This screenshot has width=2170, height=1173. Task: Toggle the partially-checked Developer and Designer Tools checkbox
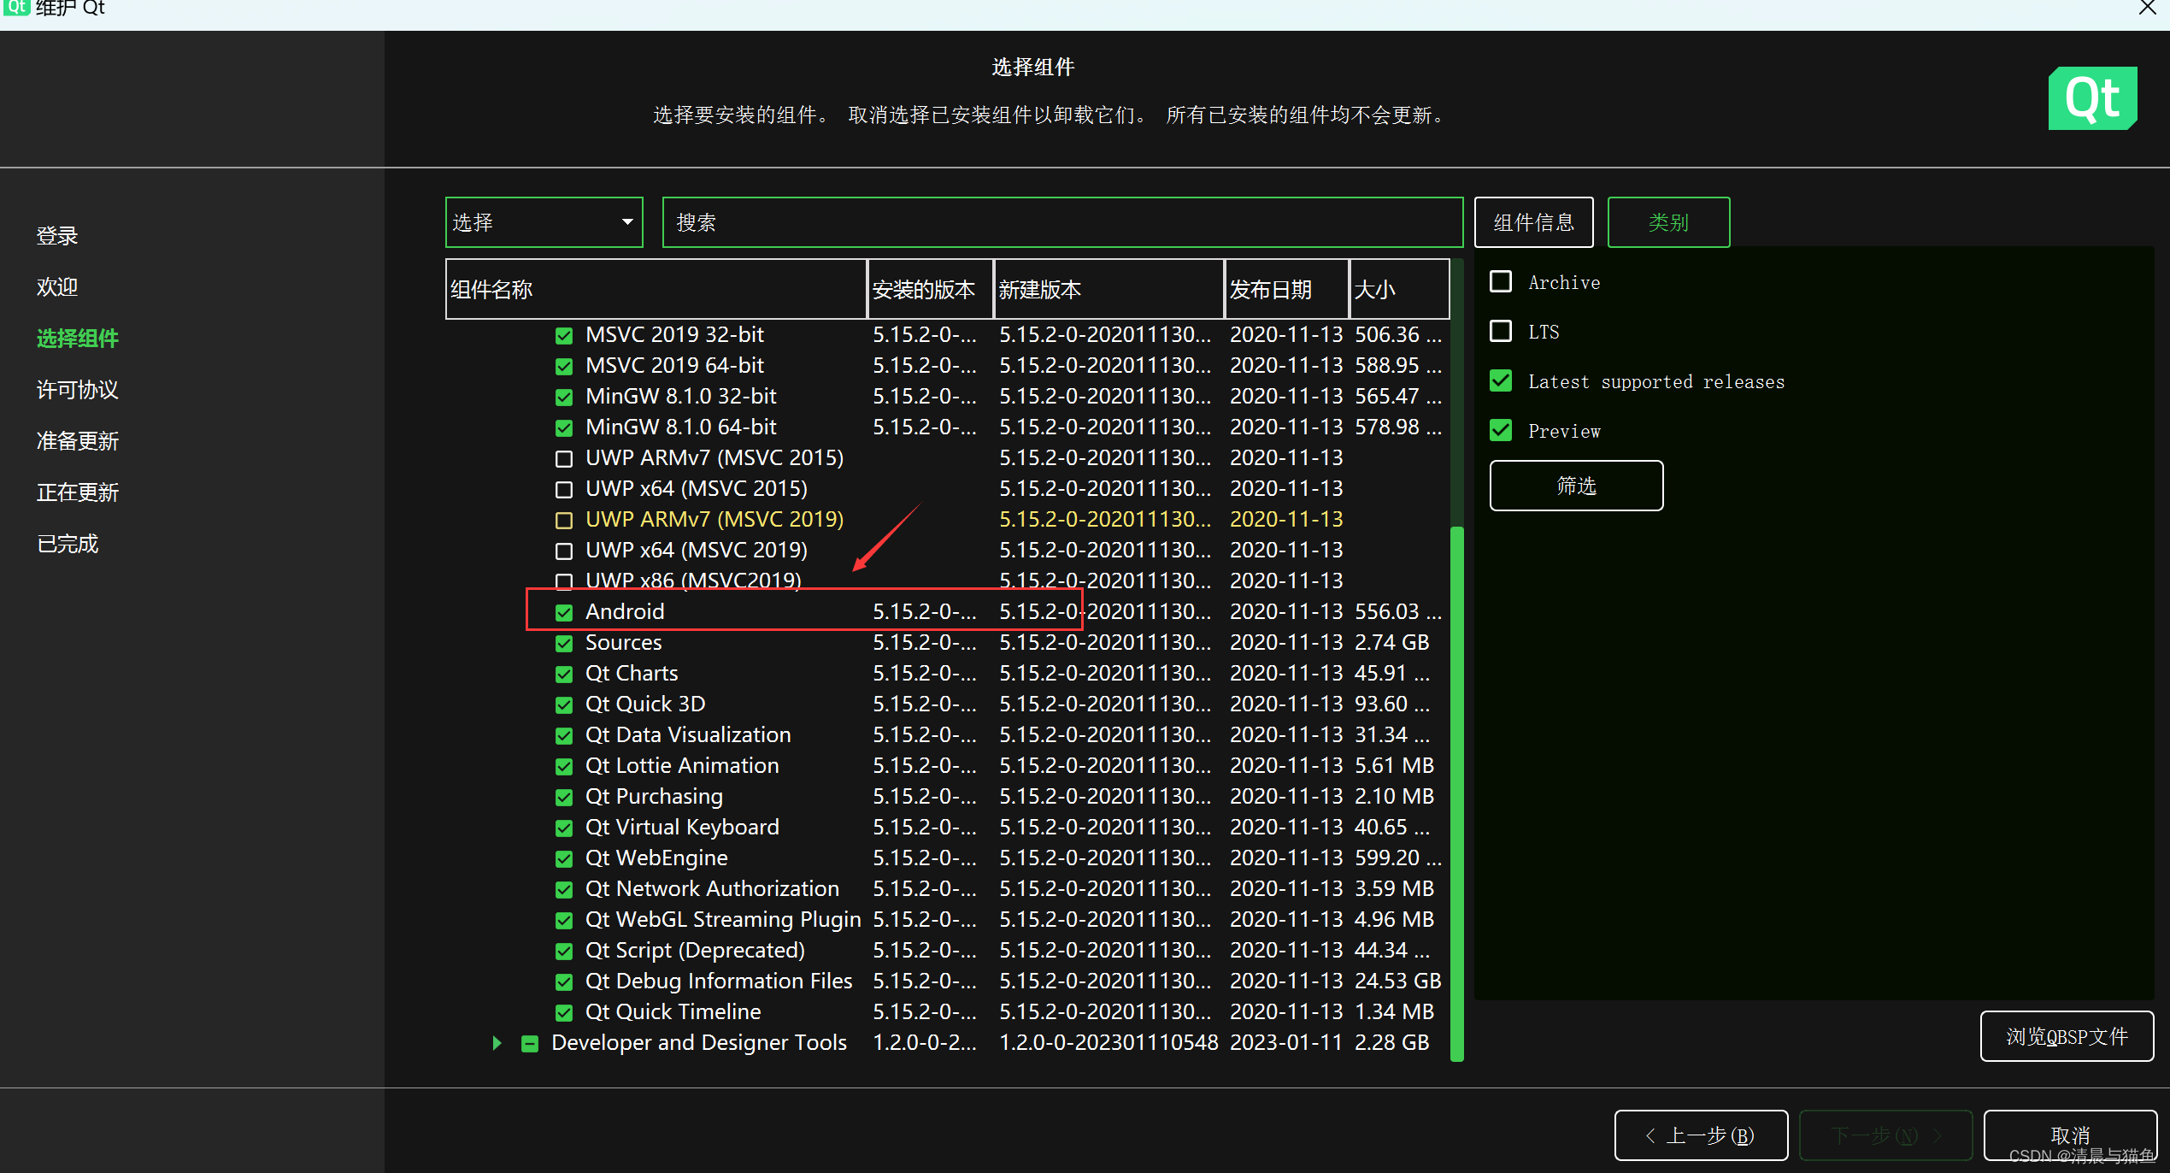[x=530, y=1043]
